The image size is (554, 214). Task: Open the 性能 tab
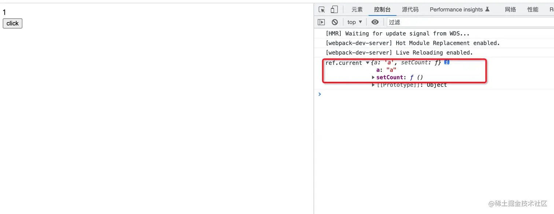pyautogui.click(x=533, y=10)
